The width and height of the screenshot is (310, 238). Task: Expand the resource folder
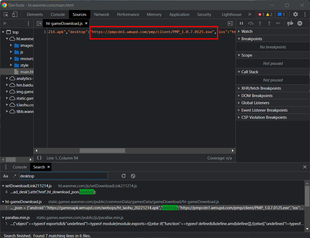[11, 59]
